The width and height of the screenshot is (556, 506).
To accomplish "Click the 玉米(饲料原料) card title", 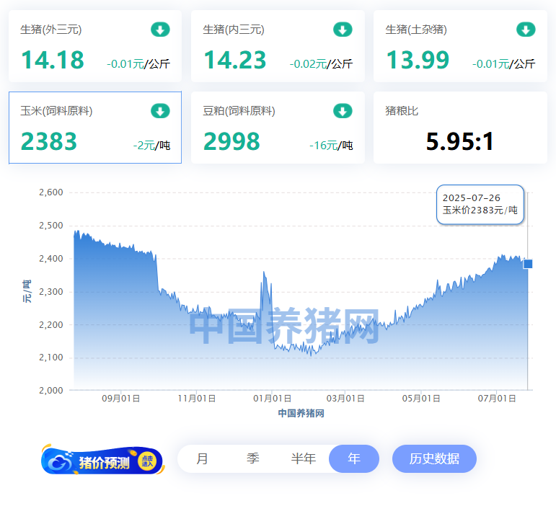I will coord(56,111).
